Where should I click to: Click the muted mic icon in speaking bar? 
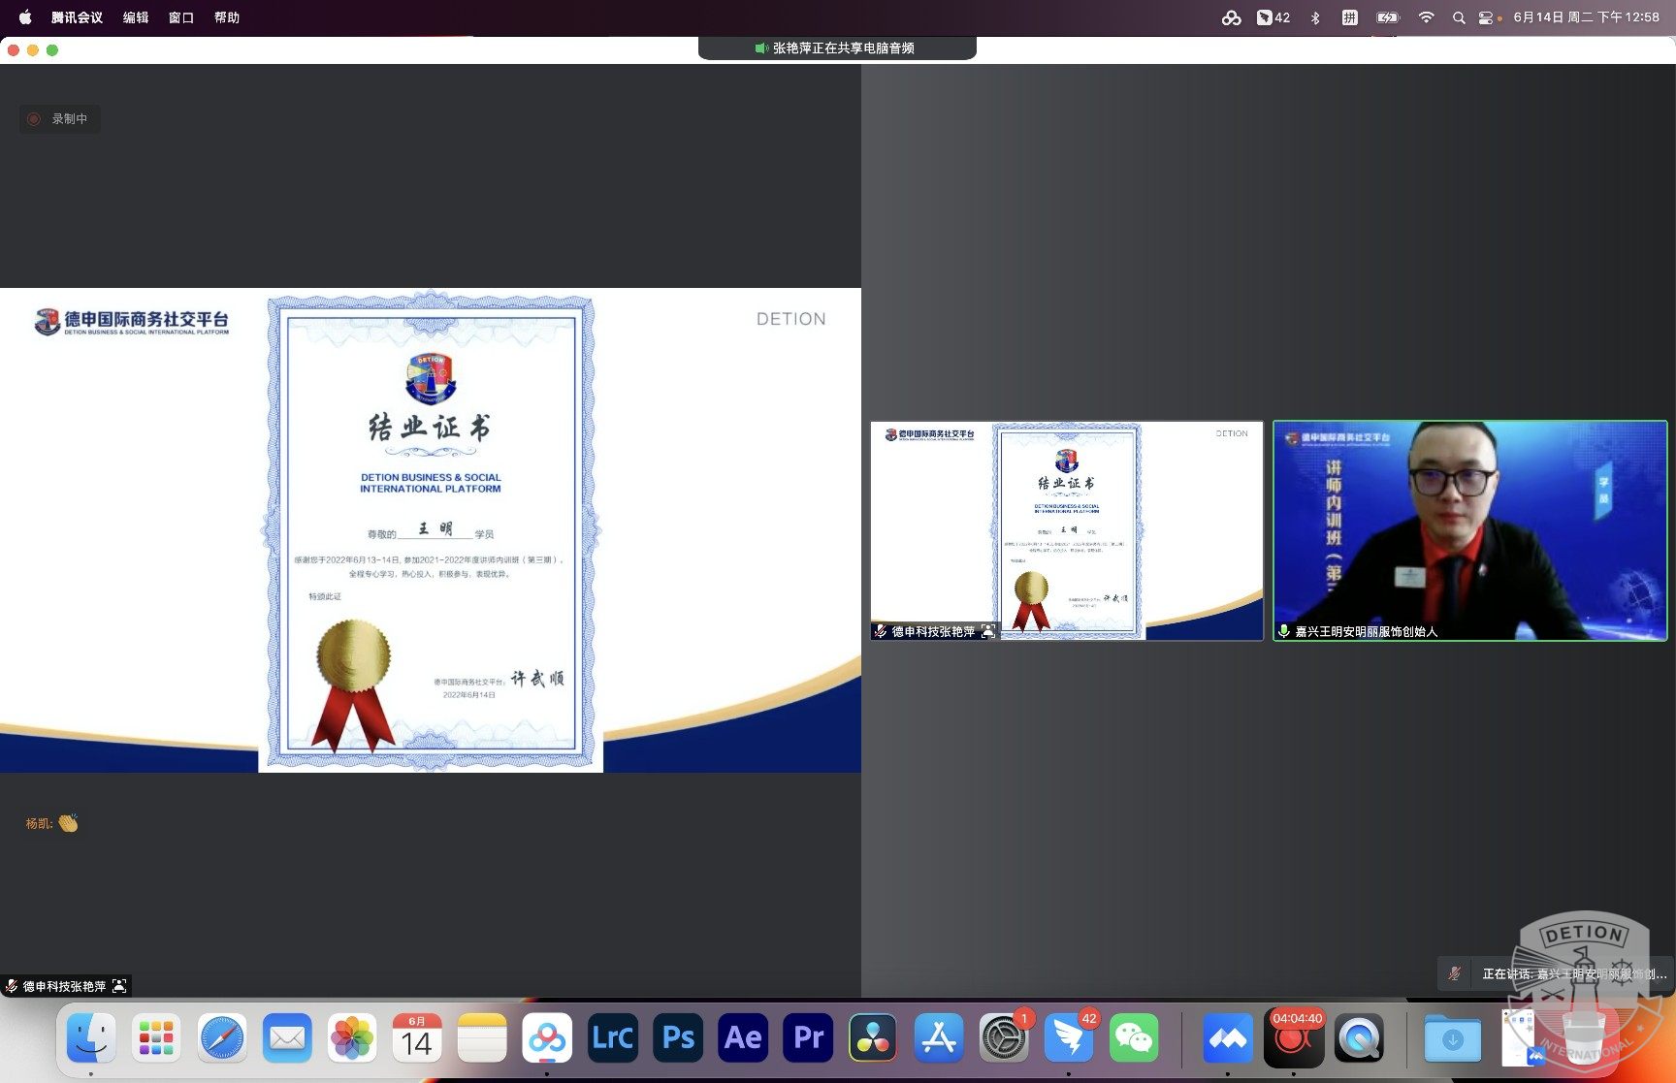(1454, 973)
